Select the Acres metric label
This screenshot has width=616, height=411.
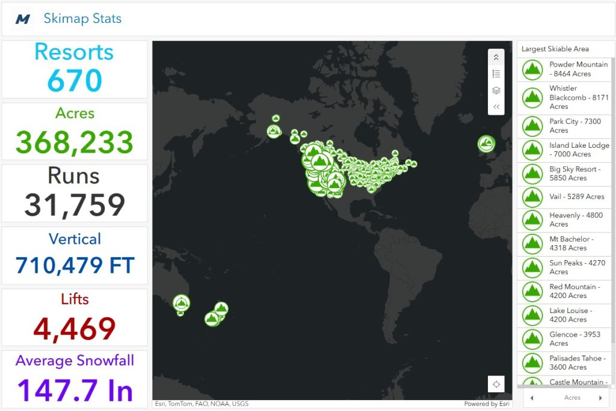click(x=74, y=113)
